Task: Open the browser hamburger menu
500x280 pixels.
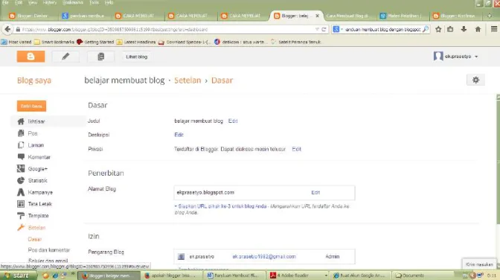Action: pyautogui.click(x=494, y=29)
